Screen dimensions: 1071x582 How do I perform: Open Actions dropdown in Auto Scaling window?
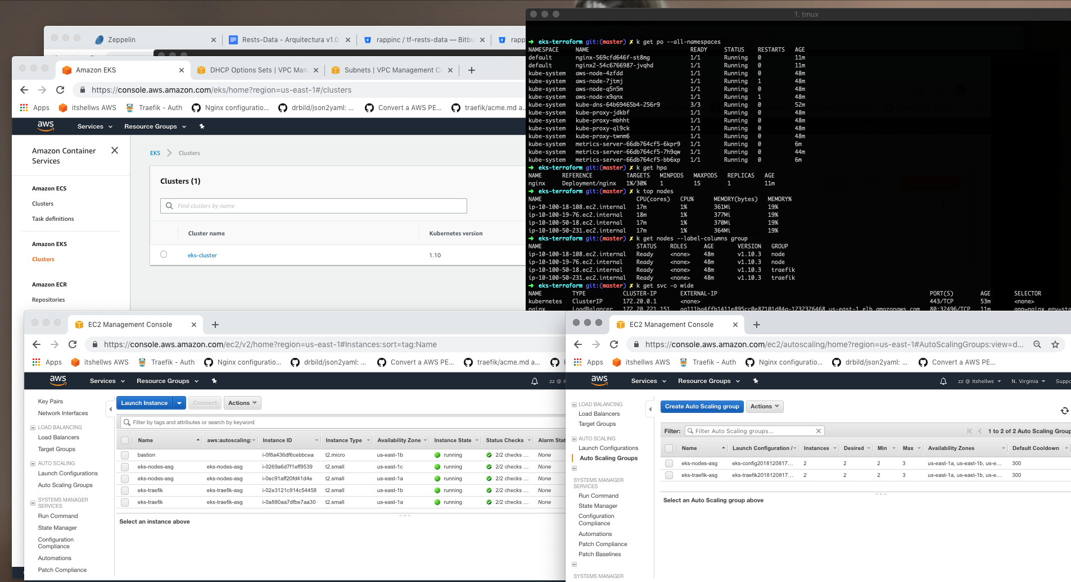coord(765,406)
